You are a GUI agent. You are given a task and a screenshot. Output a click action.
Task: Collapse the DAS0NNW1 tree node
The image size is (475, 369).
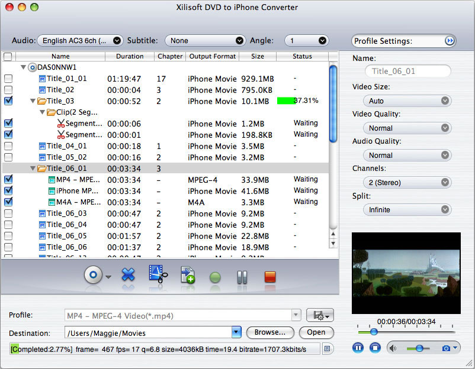point(24,67)
